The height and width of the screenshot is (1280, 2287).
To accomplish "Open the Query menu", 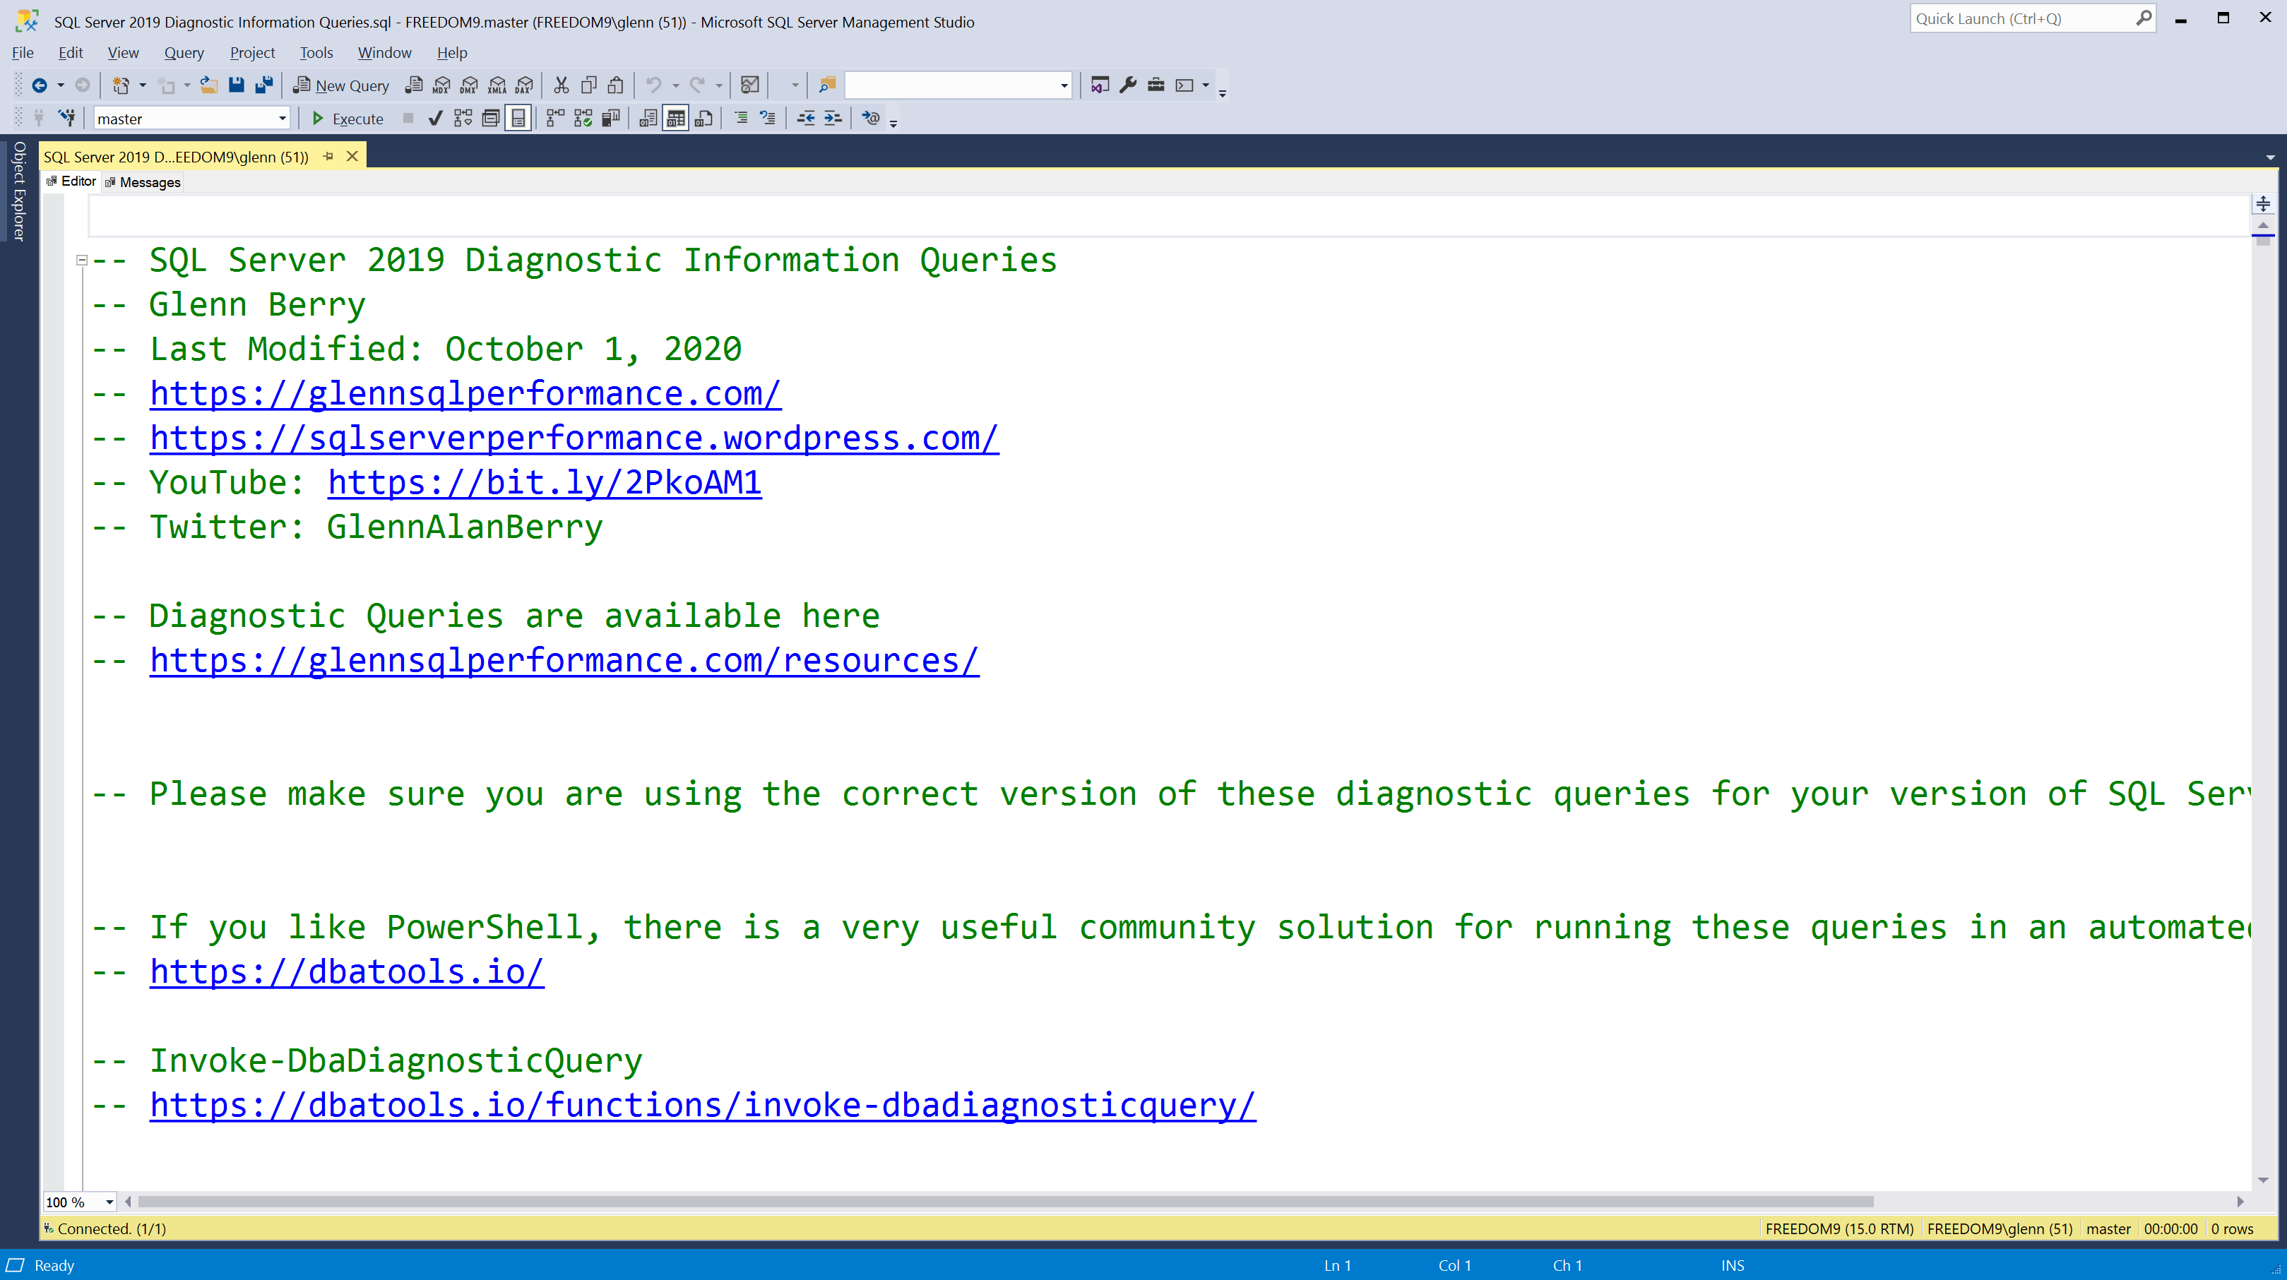I will [183, 52].
